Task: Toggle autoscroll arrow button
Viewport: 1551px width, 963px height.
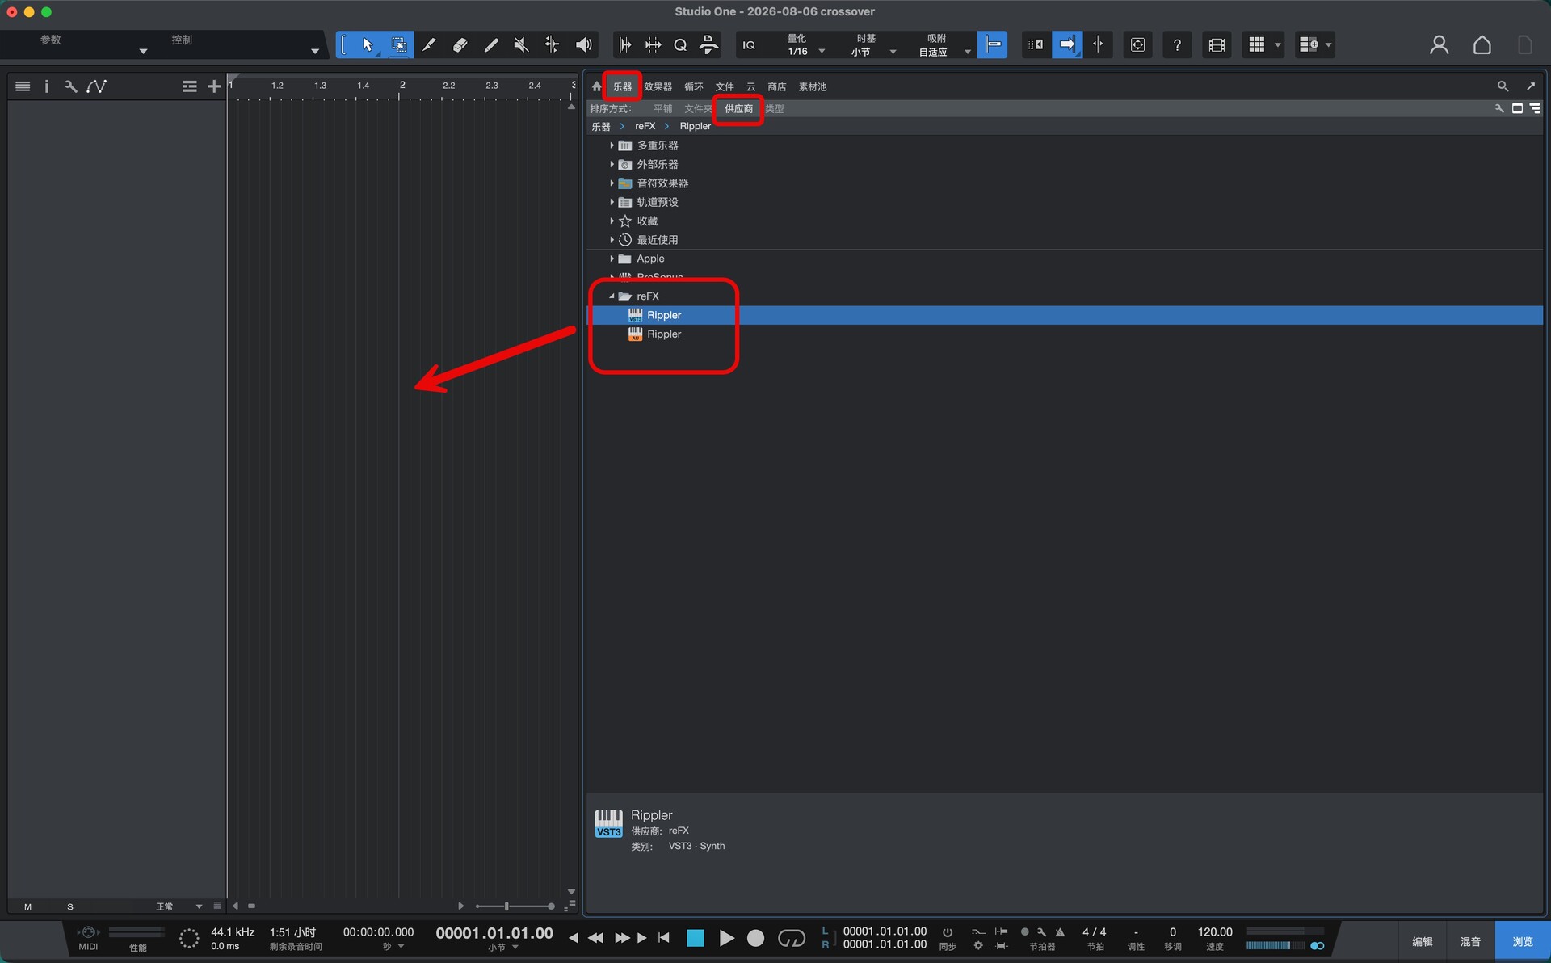Action: (1066, 44)
